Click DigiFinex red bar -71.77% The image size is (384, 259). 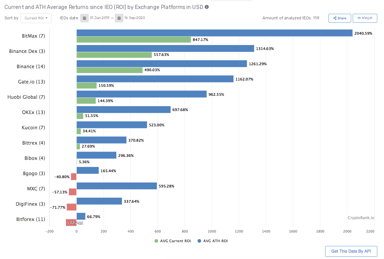tap(72, 207)
